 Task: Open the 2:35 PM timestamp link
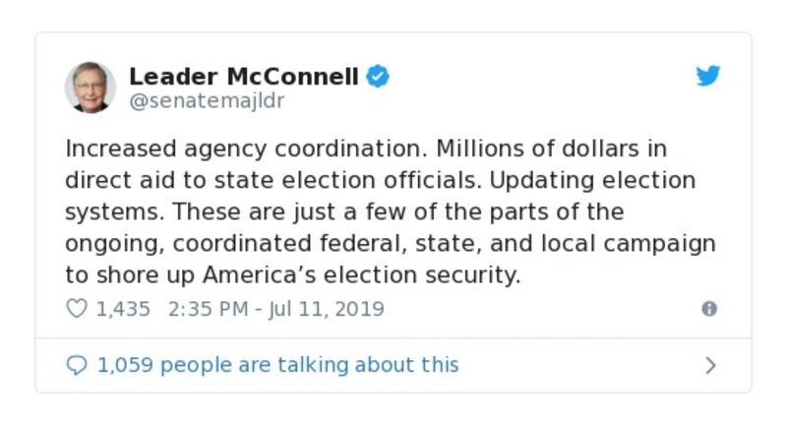(208, 309)
